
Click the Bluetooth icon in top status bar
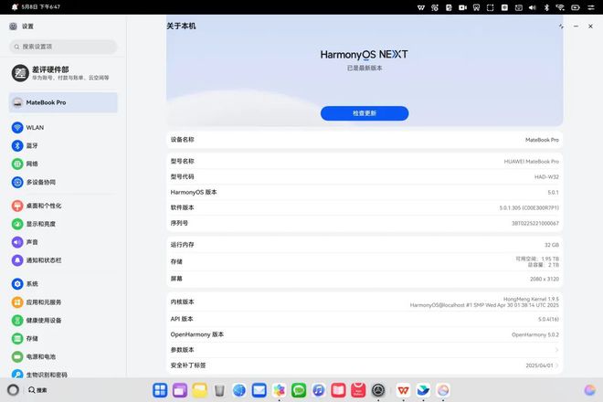[546, 7]
